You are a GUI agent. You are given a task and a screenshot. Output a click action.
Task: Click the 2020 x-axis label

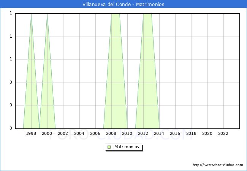(207, 133)
